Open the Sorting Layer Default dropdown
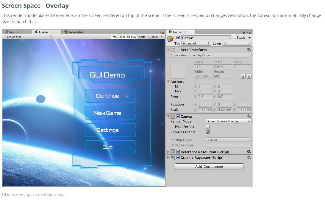 pyautogui.click(x=228, y=140)
